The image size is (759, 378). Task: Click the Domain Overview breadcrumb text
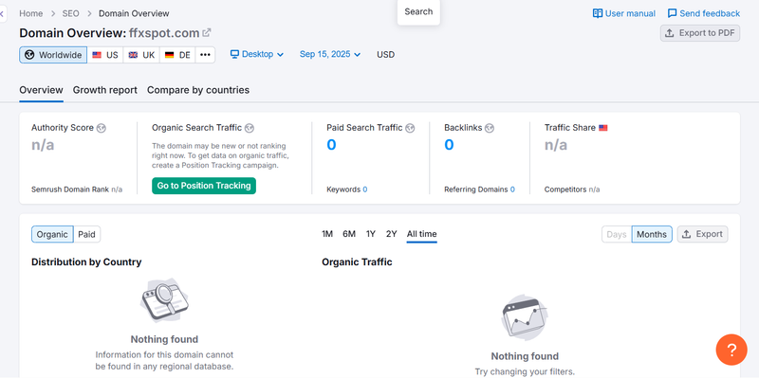(x=134, y=13)
